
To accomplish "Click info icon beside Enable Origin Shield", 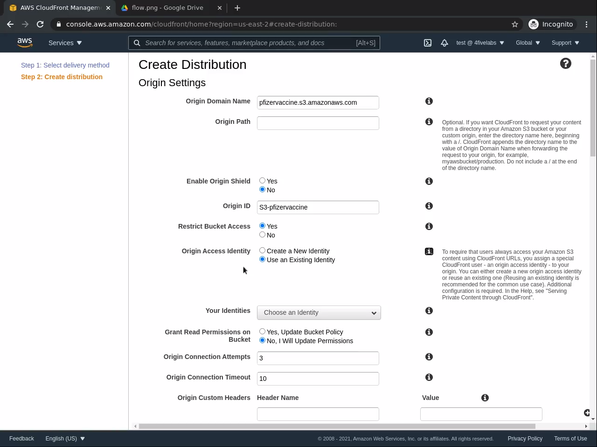I will pos(429,182).
